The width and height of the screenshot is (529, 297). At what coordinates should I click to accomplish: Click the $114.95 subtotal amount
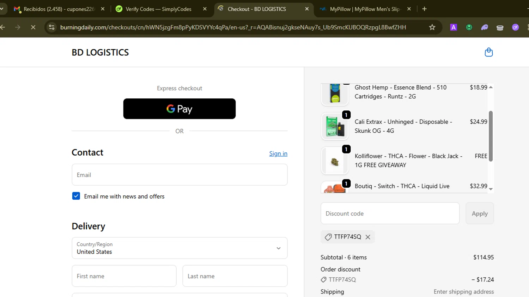click(x=484, y=257)
